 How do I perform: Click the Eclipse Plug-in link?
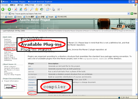10,57
